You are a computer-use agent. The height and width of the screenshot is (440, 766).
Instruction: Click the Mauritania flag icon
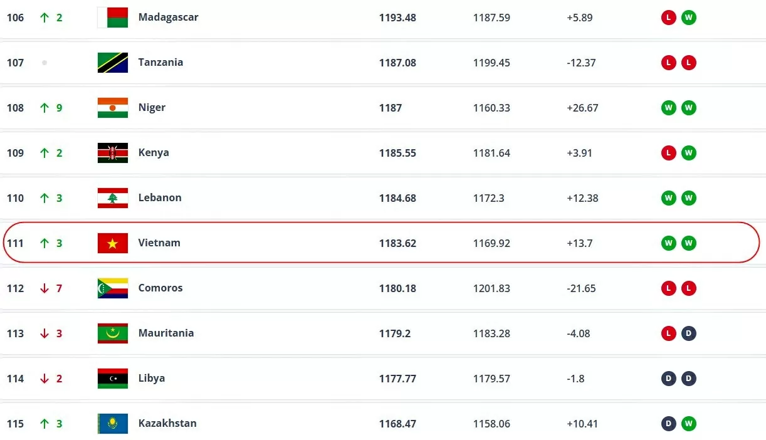[113, 333]
